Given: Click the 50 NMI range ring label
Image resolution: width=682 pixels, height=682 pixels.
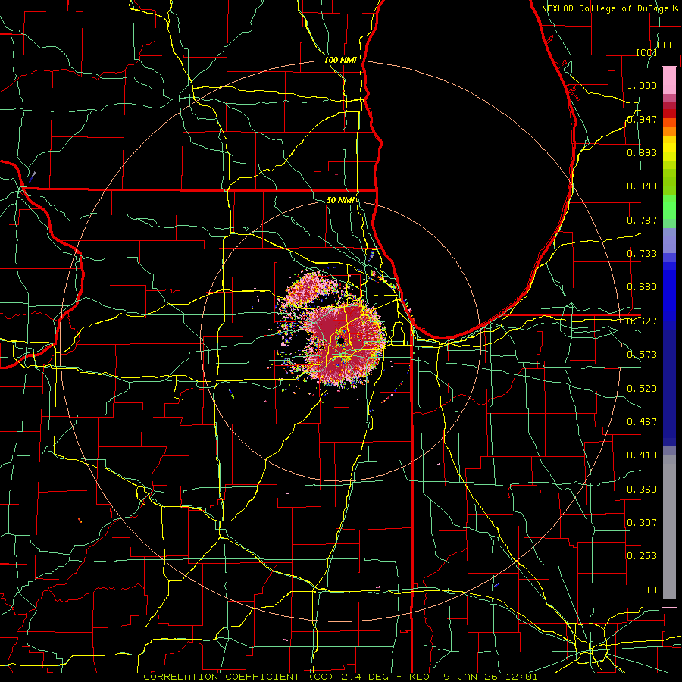Looking at the screenshot, I should pos(340,200).
